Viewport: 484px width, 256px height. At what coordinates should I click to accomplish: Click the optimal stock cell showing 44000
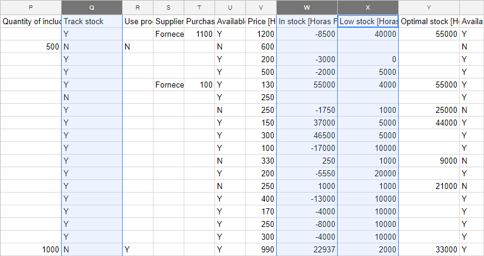pyautogui.click(x=429, y=123)
